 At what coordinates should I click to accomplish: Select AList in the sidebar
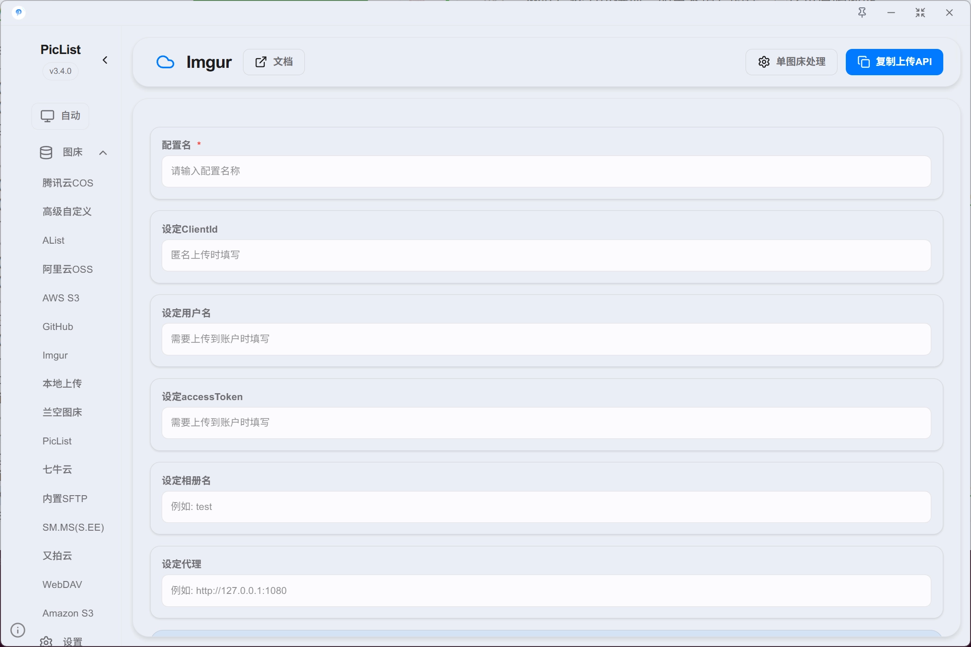(x=54, y=240)
